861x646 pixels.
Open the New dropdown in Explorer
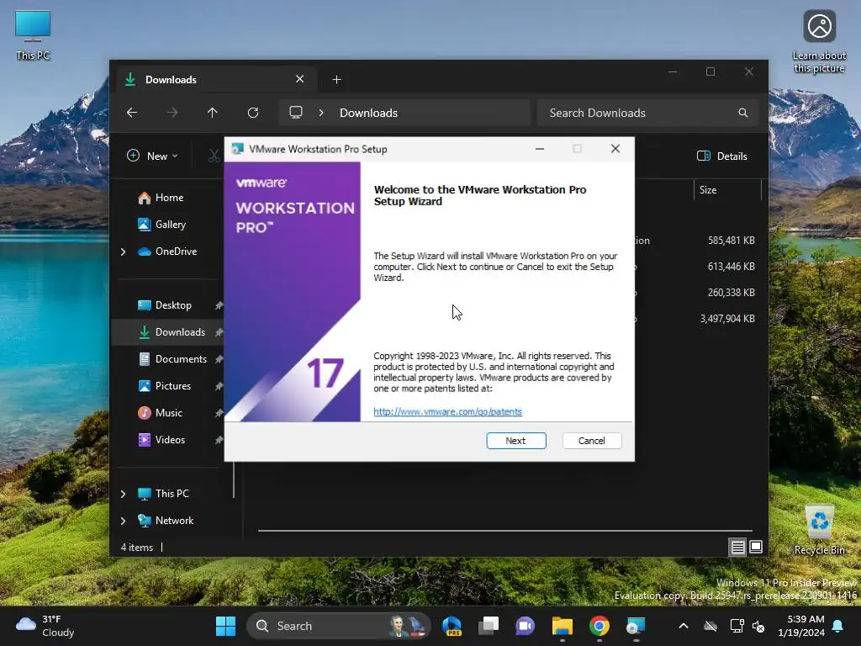coord(152,156)
